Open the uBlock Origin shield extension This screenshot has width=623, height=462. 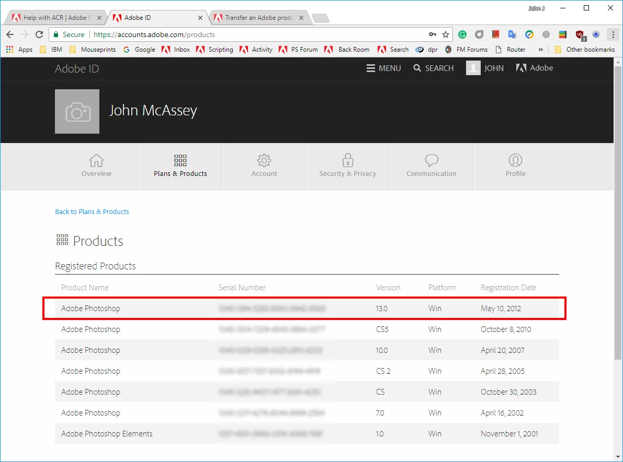point(580,35)
